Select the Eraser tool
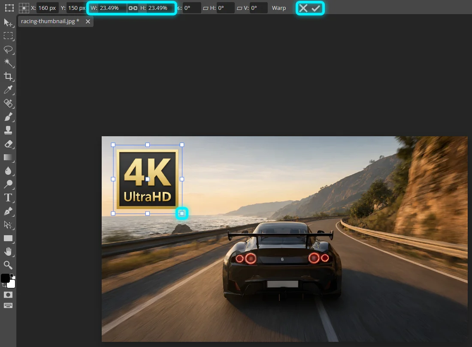This screenshot has width=472, height=347. click(8, 144)
